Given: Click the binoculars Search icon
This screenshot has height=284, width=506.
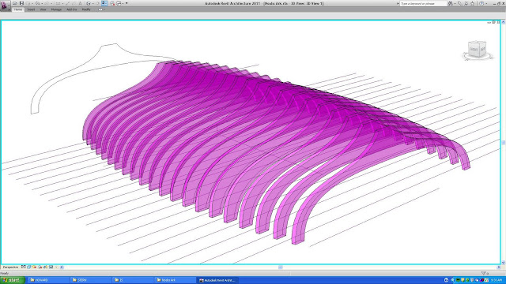Looking at the screenshot, I should click(451, 3).
